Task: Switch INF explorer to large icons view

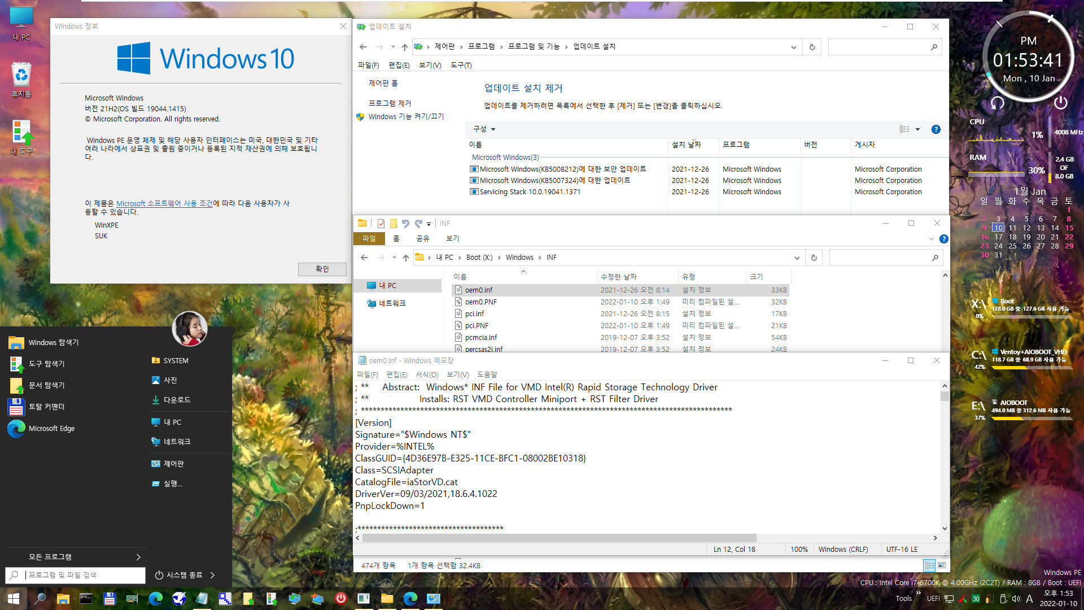Action: click(x=942, y=565)
